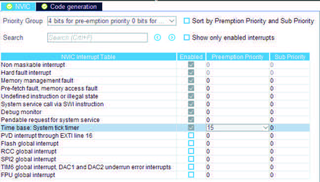This screenshot has width=320, height=182.
Task: Click Memory management fault preemption priority cell
Action: point(238,81)
